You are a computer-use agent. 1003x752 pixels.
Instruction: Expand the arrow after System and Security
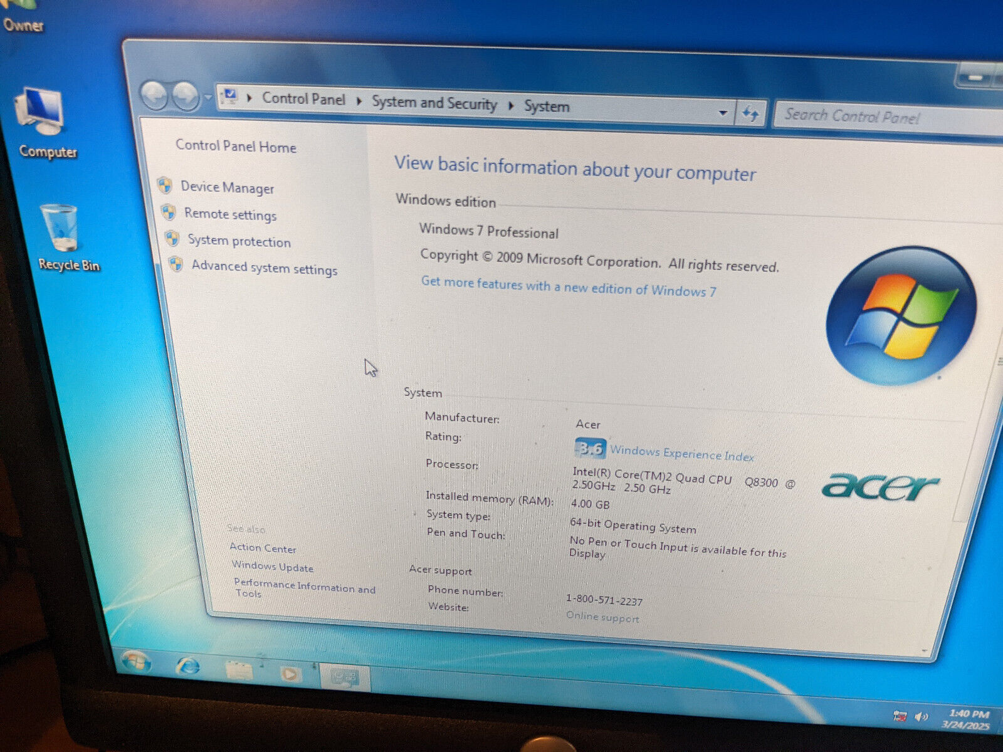coord(511,105)
